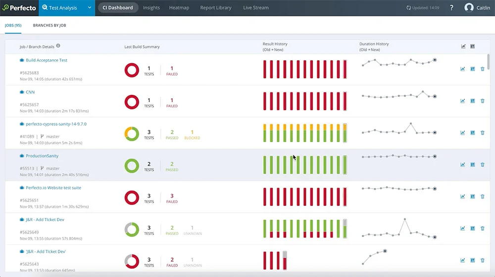The width and height of the screenshot is (495, 277).
Task: Click trash icon for ProductionSanity row
Action: tap(483, 165)
